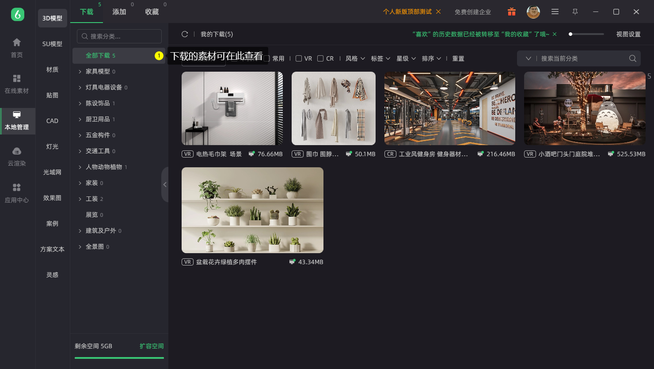This screenshot has height=369, width=654.
Task: Open search scope dropdown arrow
Action: pyautogui.click(x=528, y=58)
